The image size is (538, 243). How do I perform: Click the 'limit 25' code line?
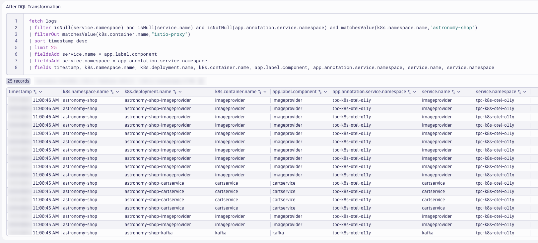pos(43,47)
